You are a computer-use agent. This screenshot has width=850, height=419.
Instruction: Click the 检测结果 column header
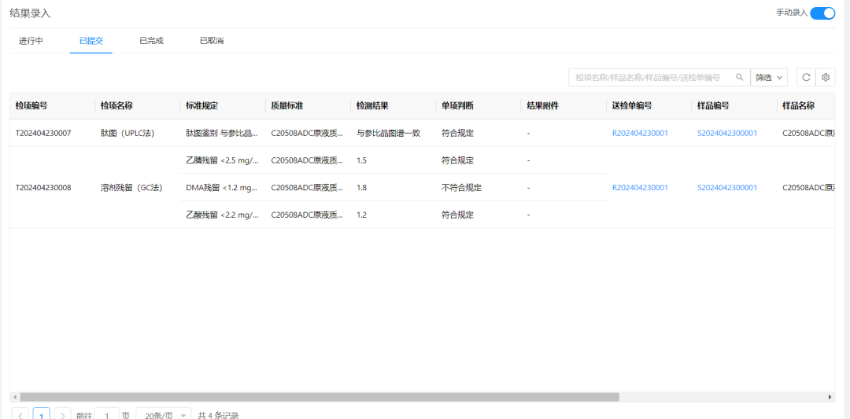[x=372, y=106]
